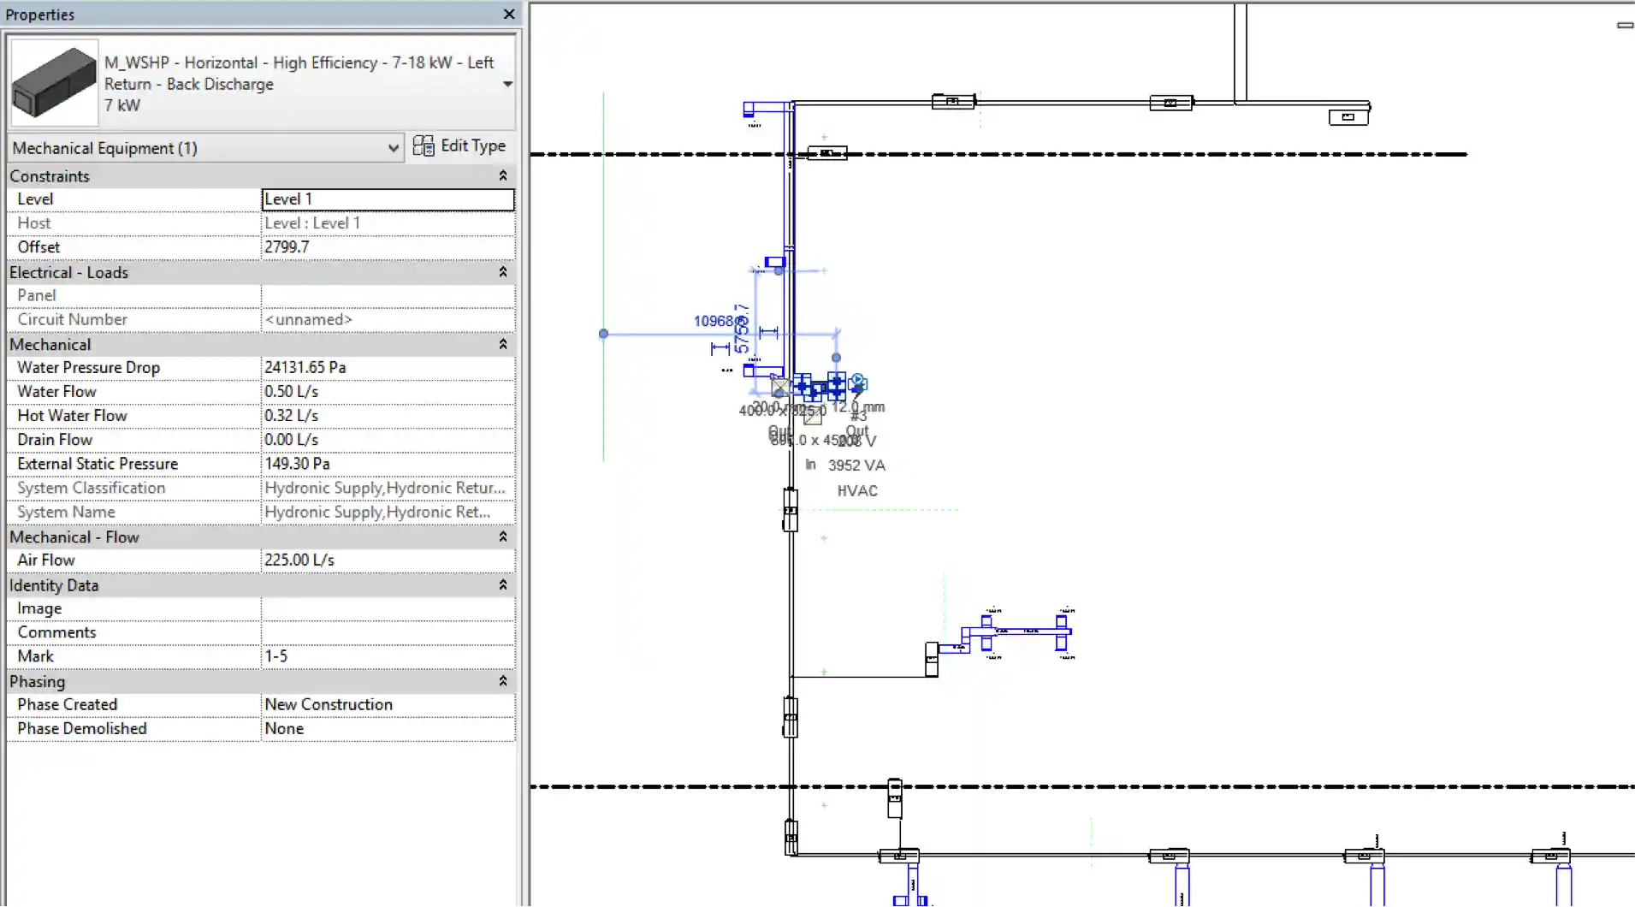The width and height of the screenshot is (1635, 907).
Task: Click the round blue connector icon on the selected unit
Action: (858, 382)
